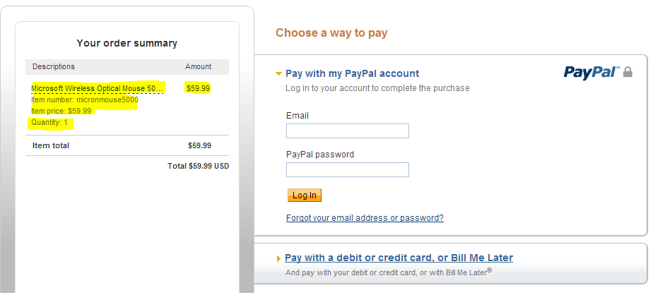Click the Choose a way to pay heading
The height and width of the screenshot is (307, 660).
[331, 33]
